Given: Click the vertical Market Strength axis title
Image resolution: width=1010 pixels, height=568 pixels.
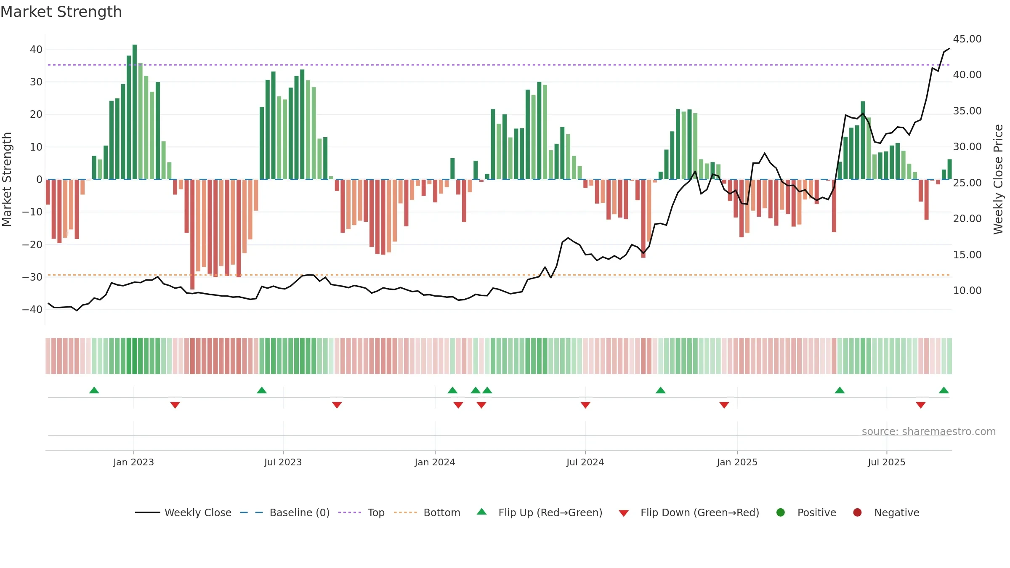Looking at the screenshot, I should tap(7, 179).
